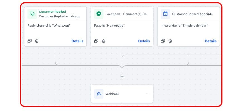Click the Customer Replied chat bubble icon
251x111 pixels.
32,14
